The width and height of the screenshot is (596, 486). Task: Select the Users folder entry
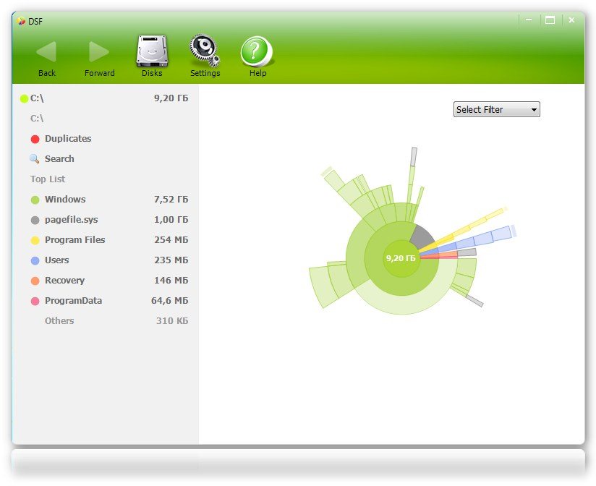click(57, 260)
